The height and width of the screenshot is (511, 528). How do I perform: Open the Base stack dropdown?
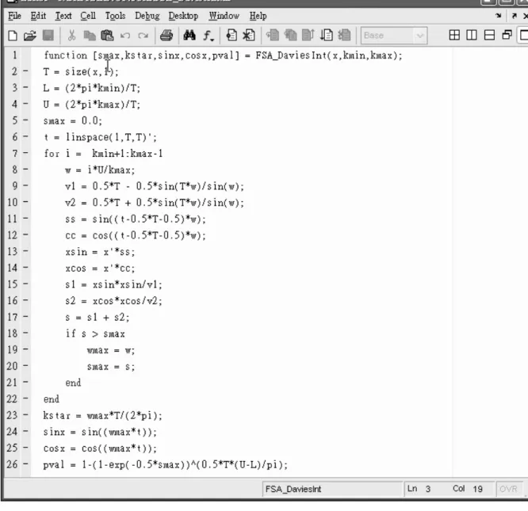(x=394, y=36)
